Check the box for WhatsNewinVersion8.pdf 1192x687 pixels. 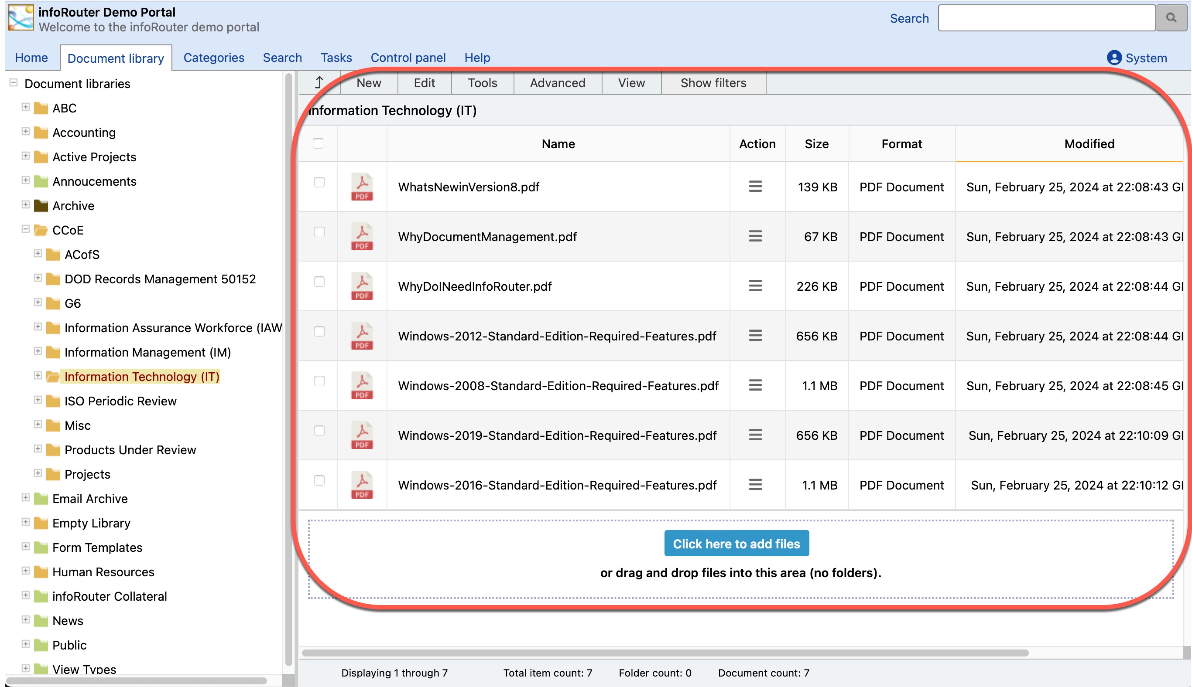(x=319, y=183)
